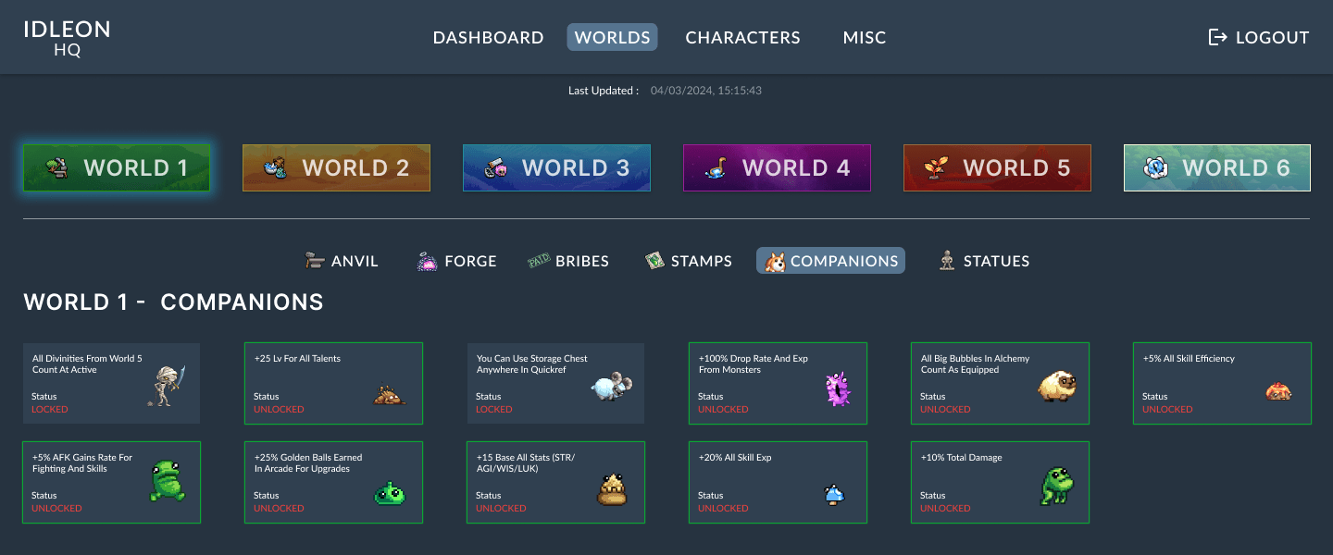
Task: Select the World 2 banner
Action: 336,167
